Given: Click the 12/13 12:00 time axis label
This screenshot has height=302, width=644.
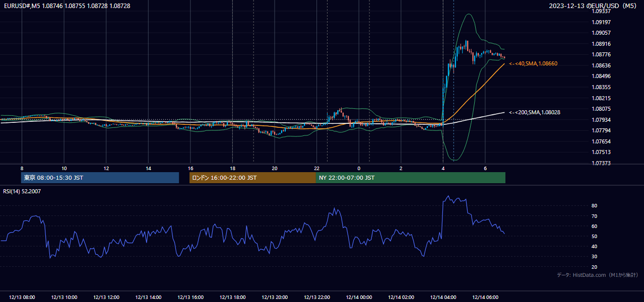Looking at the screenshot, I should click(106, 297).
